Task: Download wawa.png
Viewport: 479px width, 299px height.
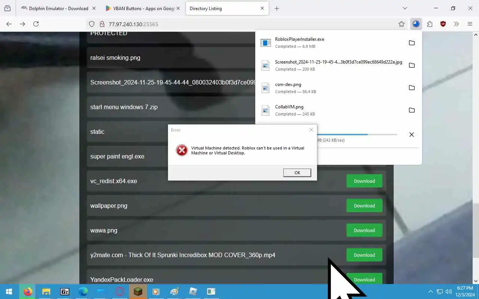Action: 364,230
